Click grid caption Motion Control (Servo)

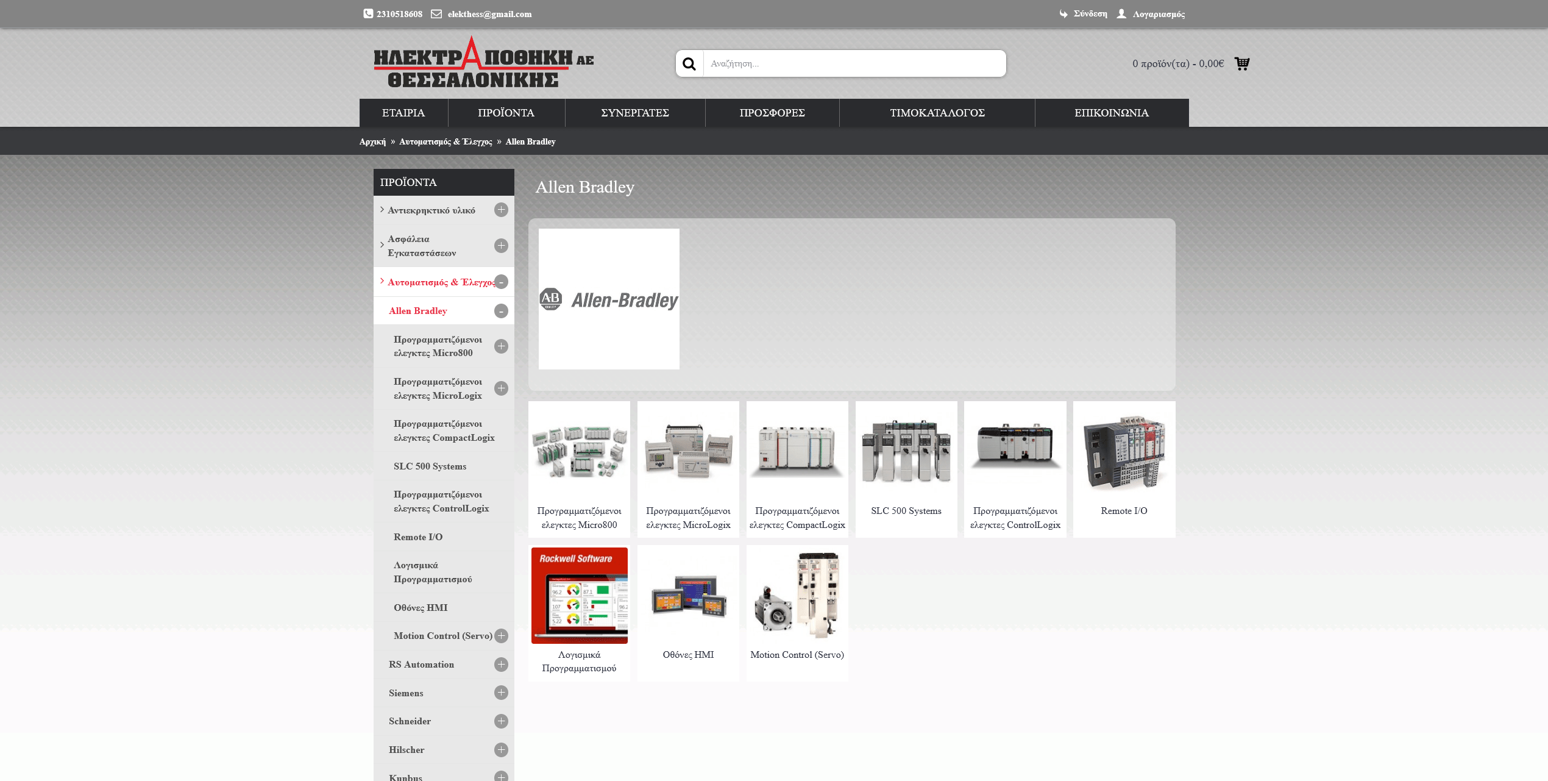797,655
